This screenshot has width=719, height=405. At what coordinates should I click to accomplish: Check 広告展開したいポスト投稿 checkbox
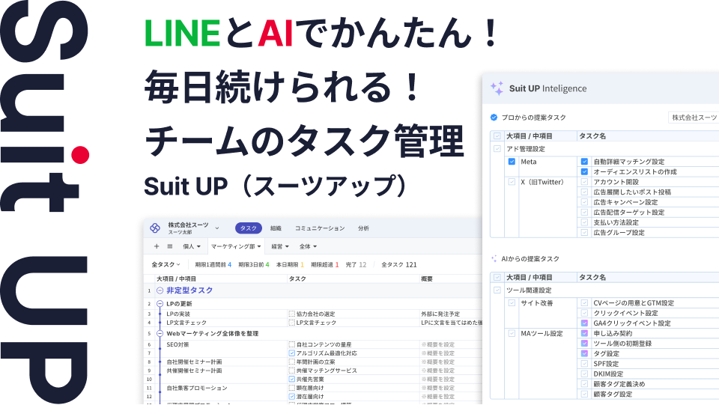pos(584,192)
